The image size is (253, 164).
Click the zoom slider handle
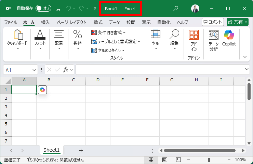209,160
